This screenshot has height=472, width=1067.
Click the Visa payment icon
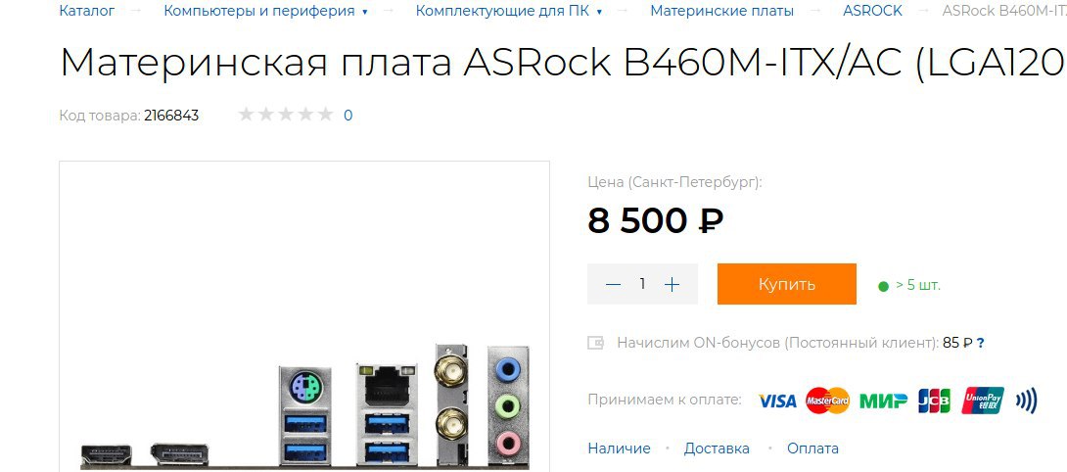click(777, 401)
